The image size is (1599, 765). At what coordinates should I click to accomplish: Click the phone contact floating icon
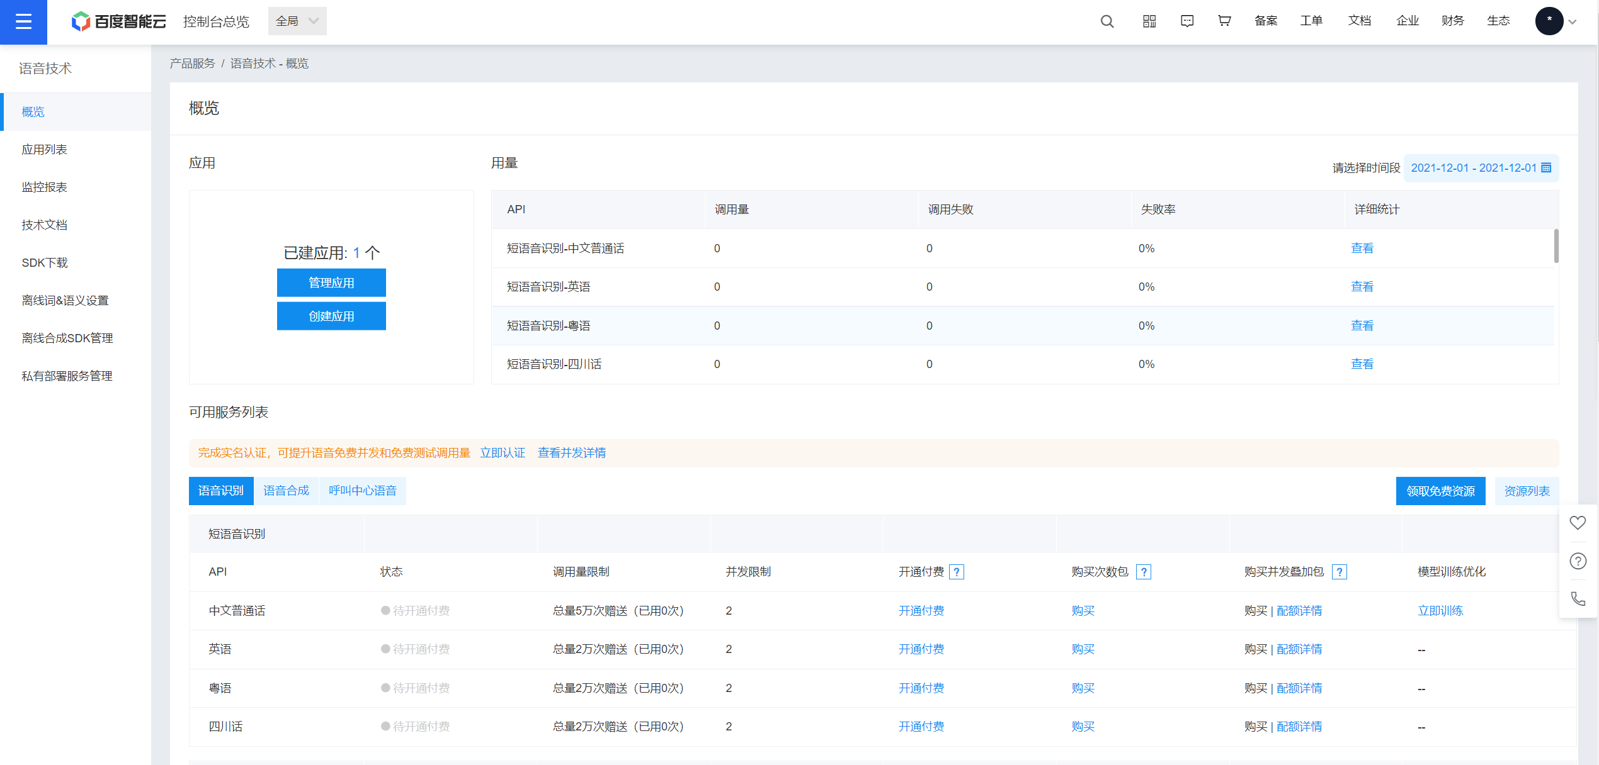[x=1578, y=598]
